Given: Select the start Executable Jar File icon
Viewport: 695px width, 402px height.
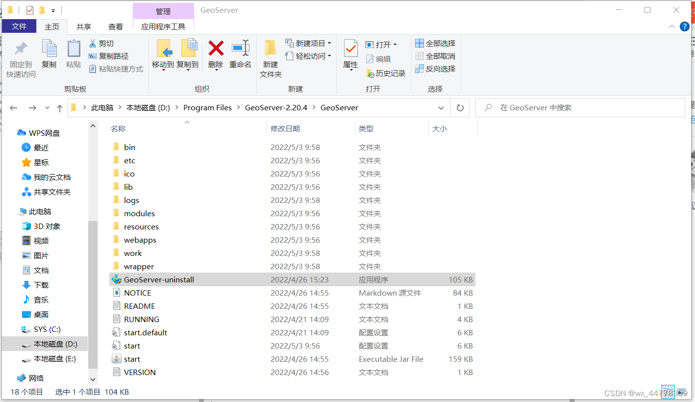Looking at the screenshot, I should tap(116, 359).
